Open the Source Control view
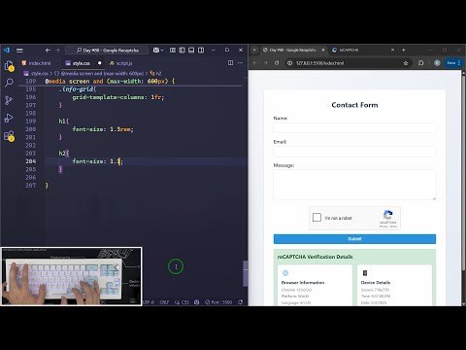466x350 pixels. pos(9,100)
